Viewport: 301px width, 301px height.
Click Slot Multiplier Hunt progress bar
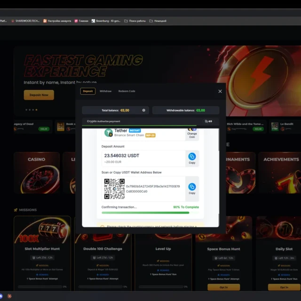pos(40,286)
